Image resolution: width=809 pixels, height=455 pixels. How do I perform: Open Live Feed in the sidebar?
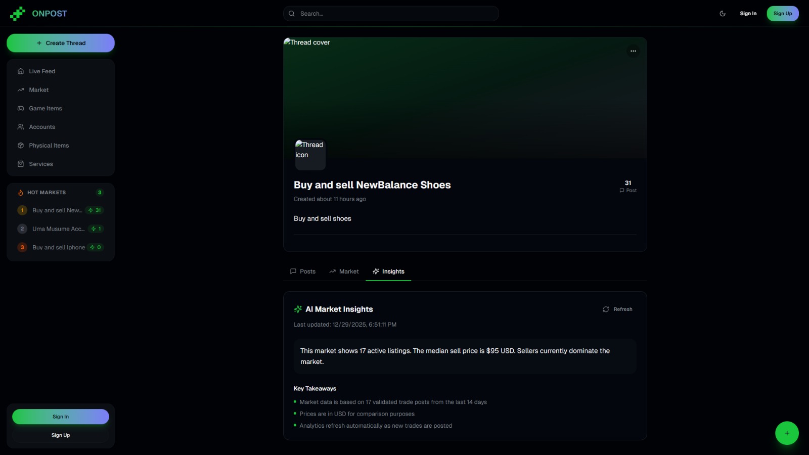pos(61,71)
